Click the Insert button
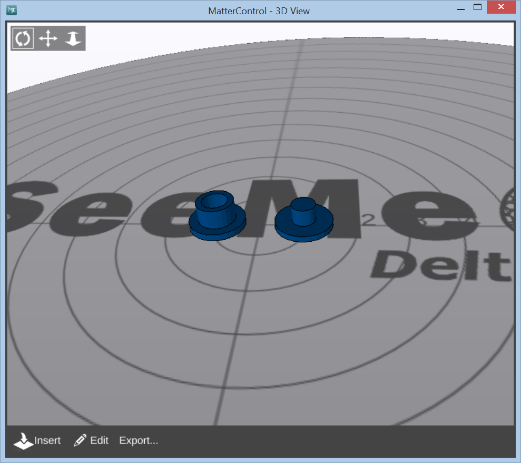The width and height of the screenshot is (521, 463). pyautogui.click(x=37, y=441)
